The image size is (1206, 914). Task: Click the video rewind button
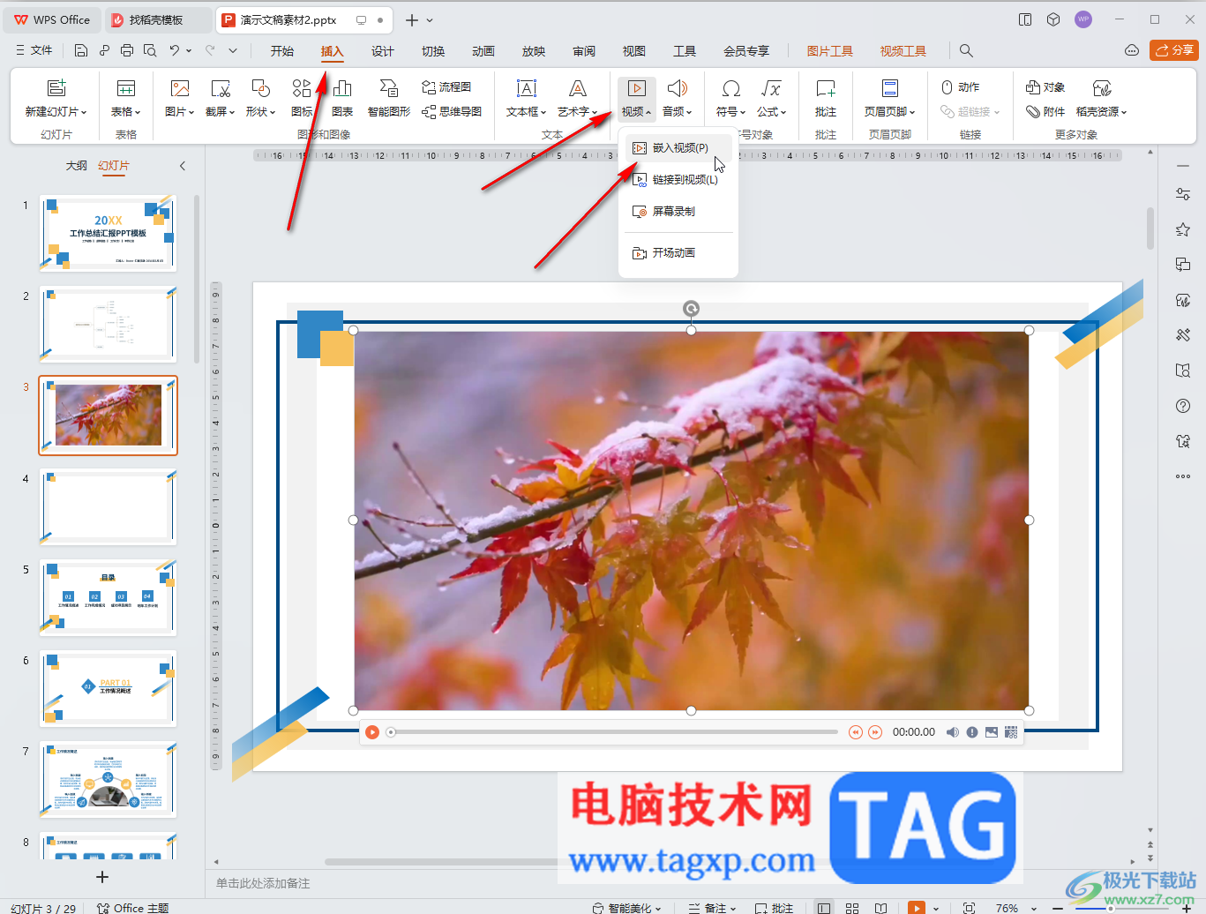pos(855,732)
